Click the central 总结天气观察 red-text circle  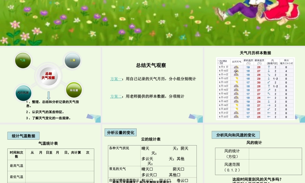pos(48,76)
